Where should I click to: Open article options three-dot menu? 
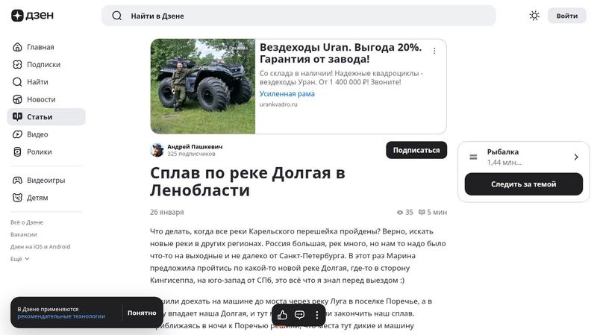pos(316,315)
